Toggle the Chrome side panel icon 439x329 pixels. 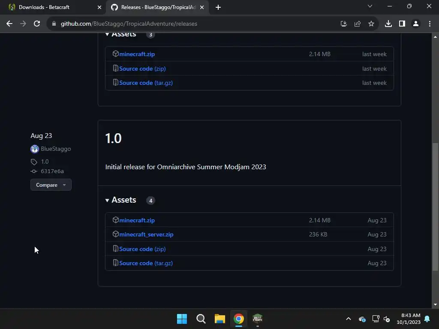tap(402, 24)
